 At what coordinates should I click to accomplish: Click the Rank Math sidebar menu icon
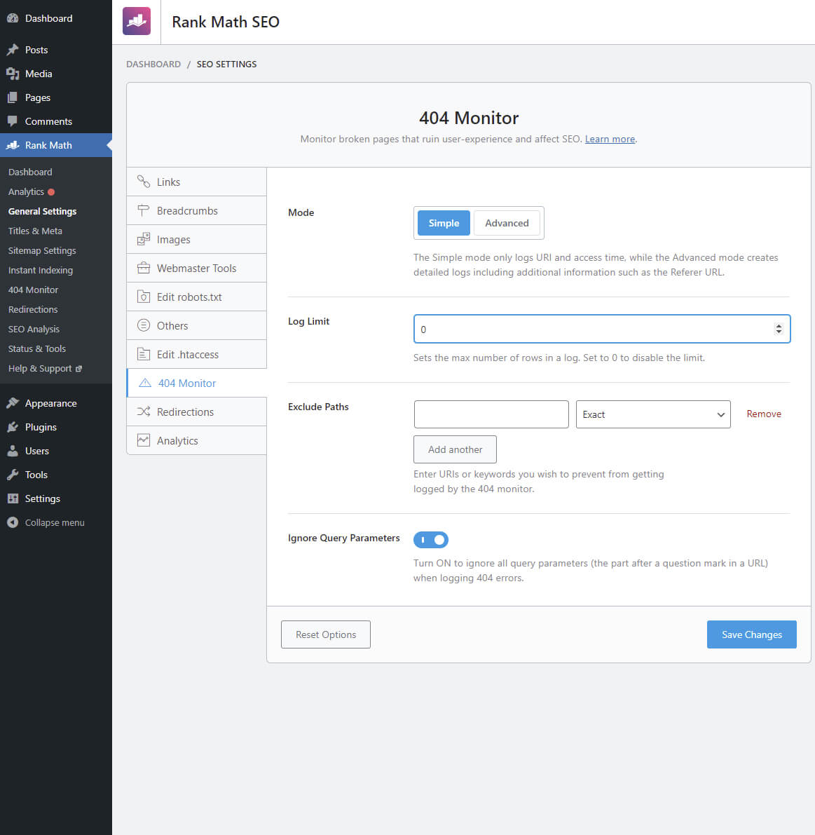coord(13,145)
